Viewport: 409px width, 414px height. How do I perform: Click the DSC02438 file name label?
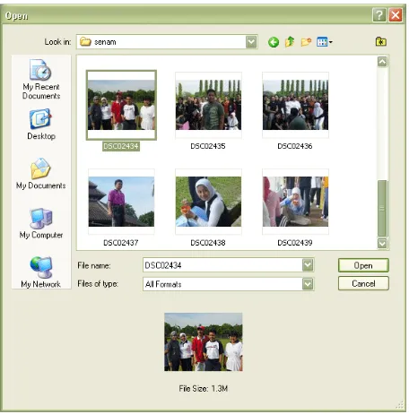208,243
